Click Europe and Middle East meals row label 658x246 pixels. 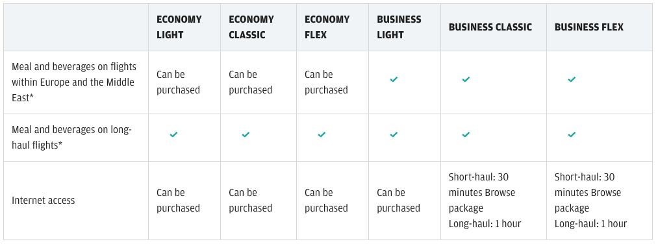pos(74,82)
